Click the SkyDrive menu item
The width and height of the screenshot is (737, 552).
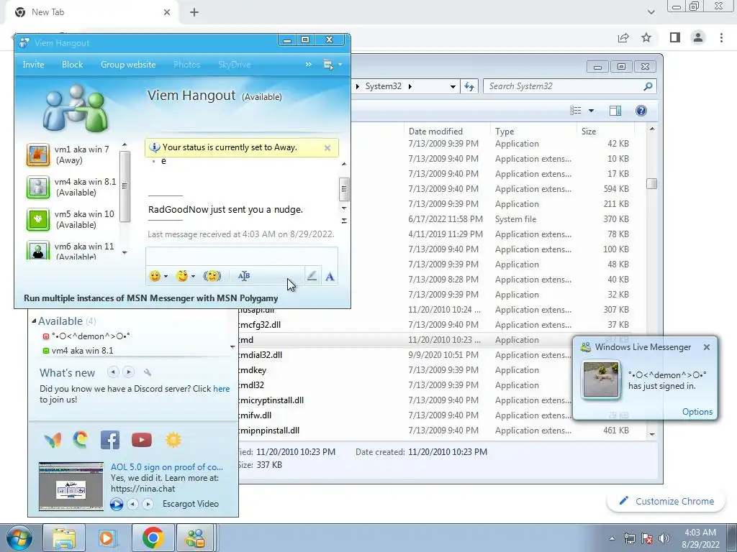[234, 65]
